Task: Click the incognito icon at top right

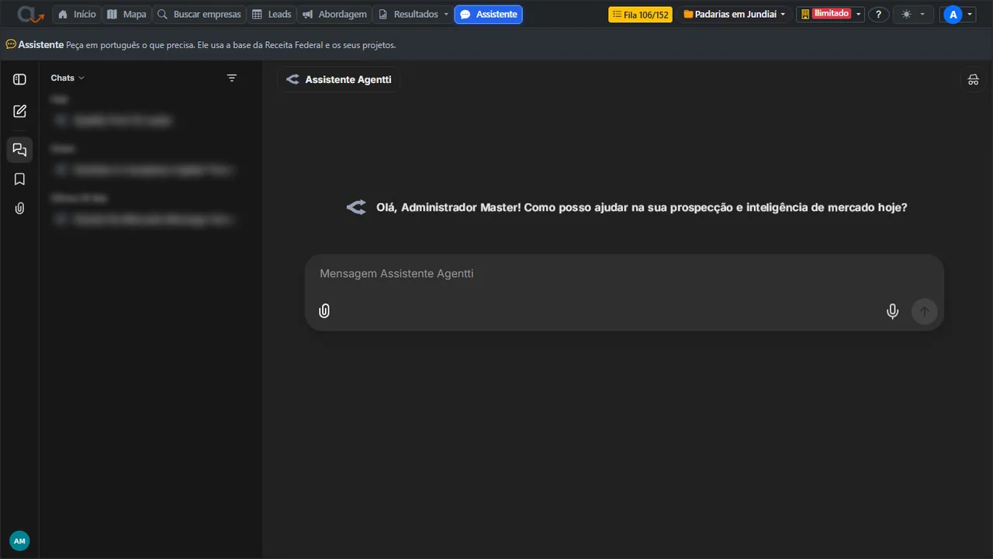Action: 974,79
